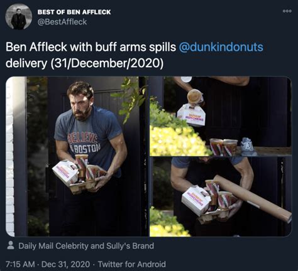Click the person icon for tagged accounts
The width and height of the screenshot is (298, 271).
point(11,245)
